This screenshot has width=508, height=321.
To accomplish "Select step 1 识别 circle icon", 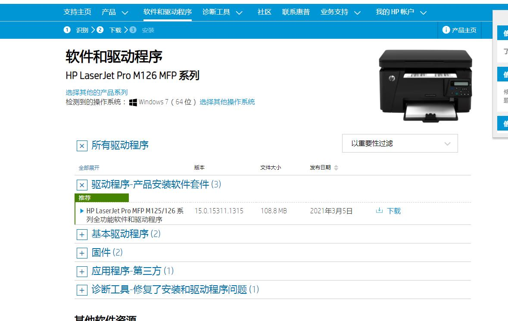I will coord(67,30).
